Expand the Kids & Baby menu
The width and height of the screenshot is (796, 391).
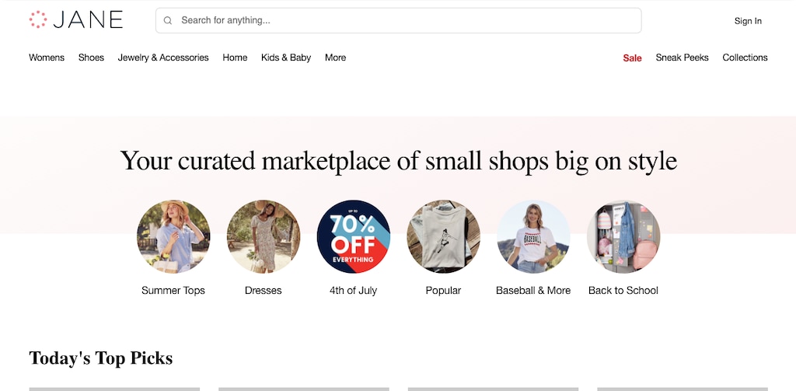tap(286, 58)
